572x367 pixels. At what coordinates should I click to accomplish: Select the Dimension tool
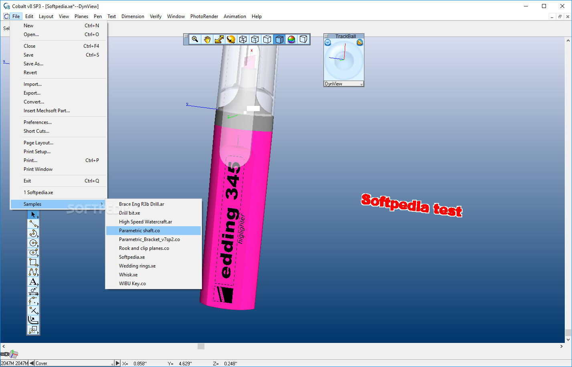33,291
